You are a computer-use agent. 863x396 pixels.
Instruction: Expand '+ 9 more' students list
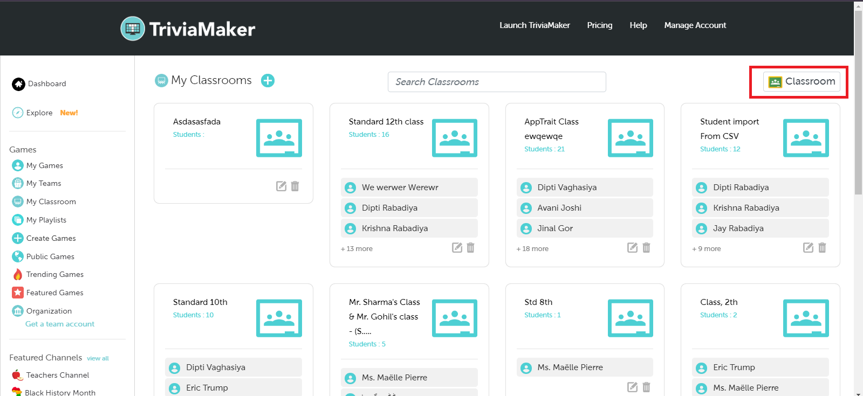[x=707, y=249]
